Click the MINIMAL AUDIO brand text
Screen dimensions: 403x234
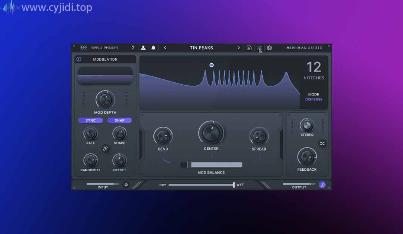coord(304,48)
